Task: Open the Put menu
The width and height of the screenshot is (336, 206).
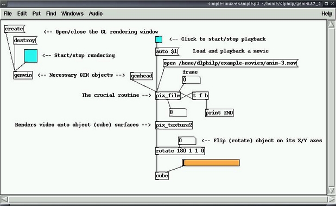Action: (x=36, y=14)
